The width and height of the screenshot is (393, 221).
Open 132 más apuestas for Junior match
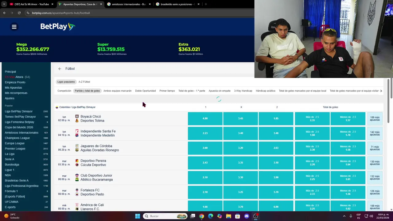(375, 177)
